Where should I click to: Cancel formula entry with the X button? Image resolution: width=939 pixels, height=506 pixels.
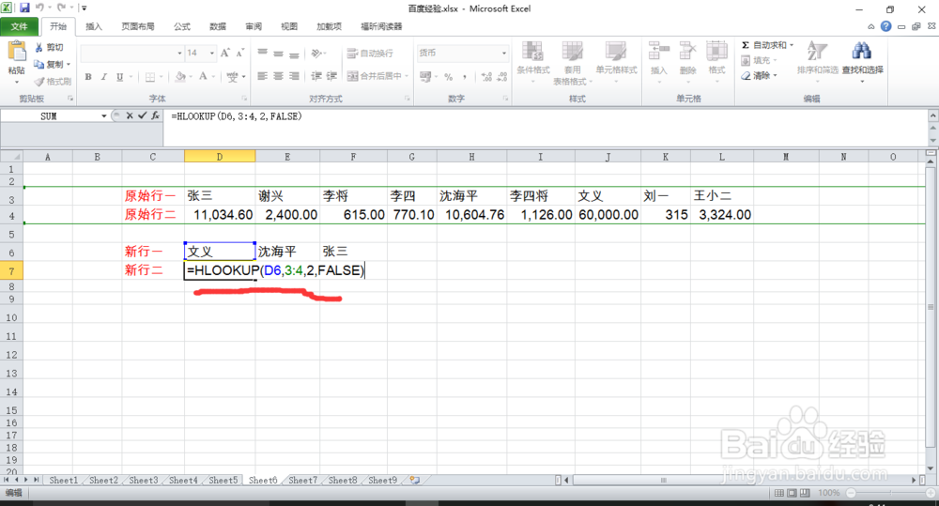point(130,115)
